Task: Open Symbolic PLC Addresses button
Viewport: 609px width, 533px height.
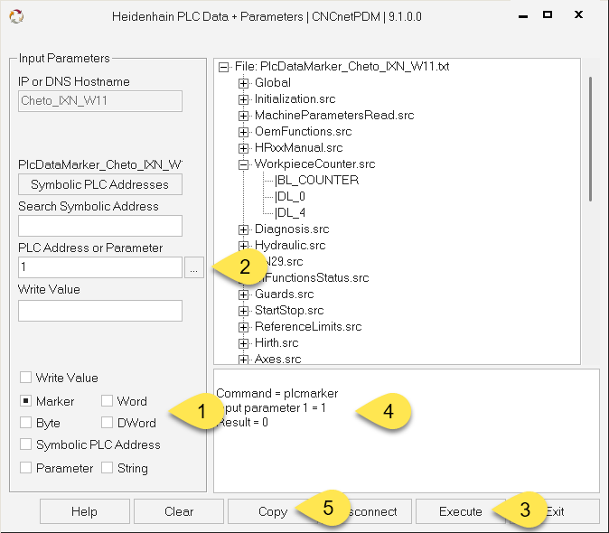Action: click(x=100, y=184)
